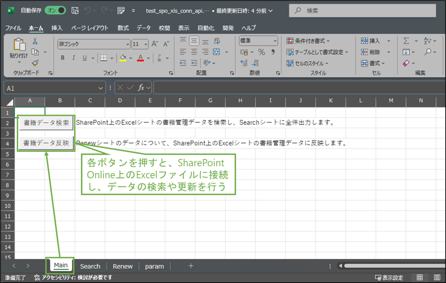The height and width of the screenshot is (283, 446).
Task: Align text right in cell
Action: tap(205, 52)
